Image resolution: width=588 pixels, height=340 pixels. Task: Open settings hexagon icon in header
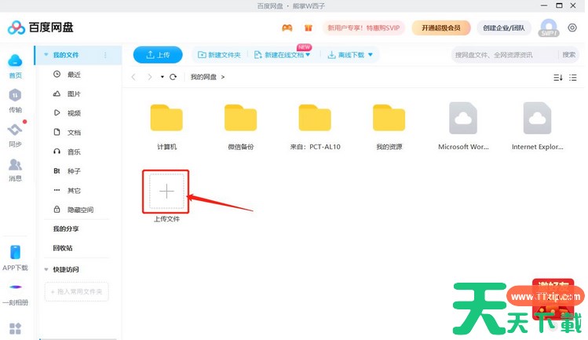tap(572, 27)
